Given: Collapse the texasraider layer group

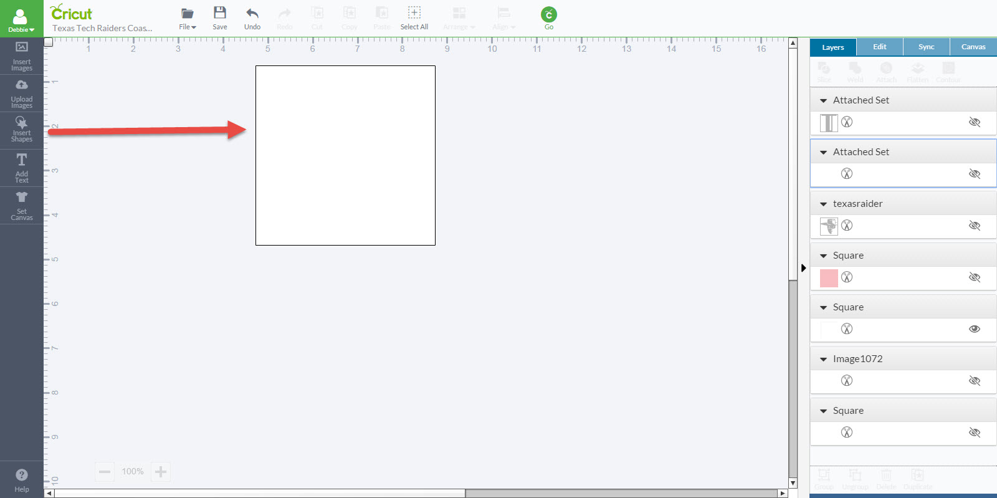Looking at the screenshot, I should (x=823, y=204).
